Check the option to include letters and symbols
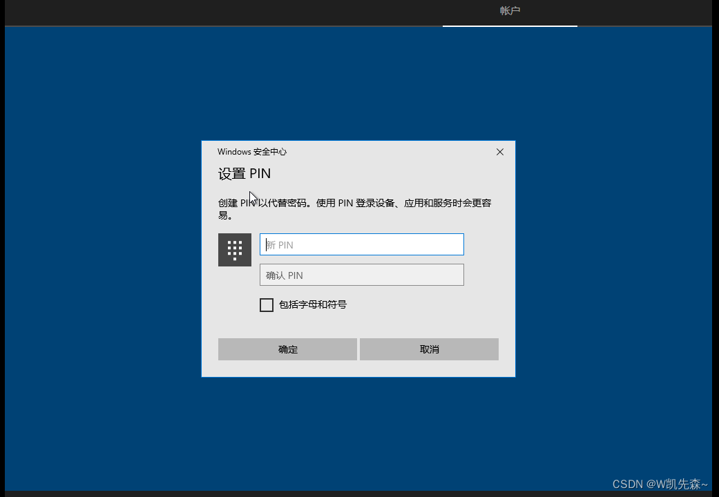 267,304
